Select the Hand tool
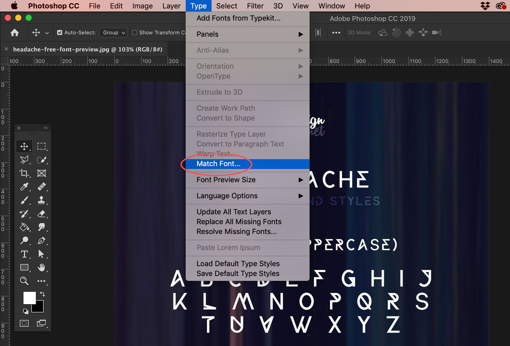The height and width of the screenshot is (346, 510). click(x=42, y=267)
